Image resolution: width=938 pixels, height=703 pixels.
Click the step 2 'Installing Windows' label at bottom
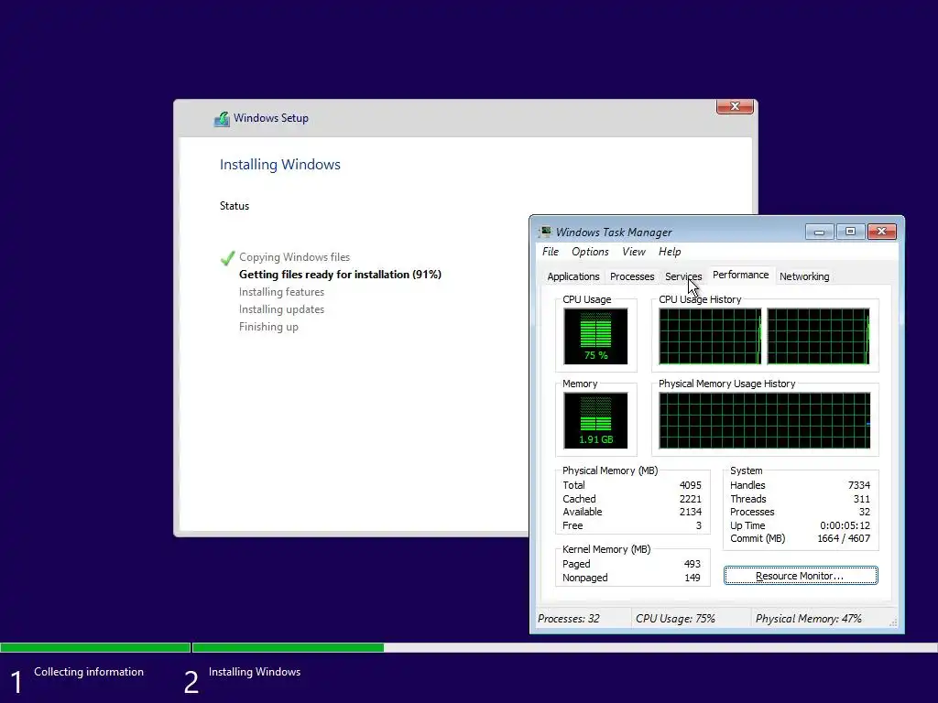pos(255,672)
